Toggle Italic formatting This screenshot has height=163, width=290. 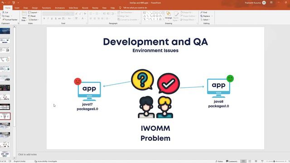[48, 19]
